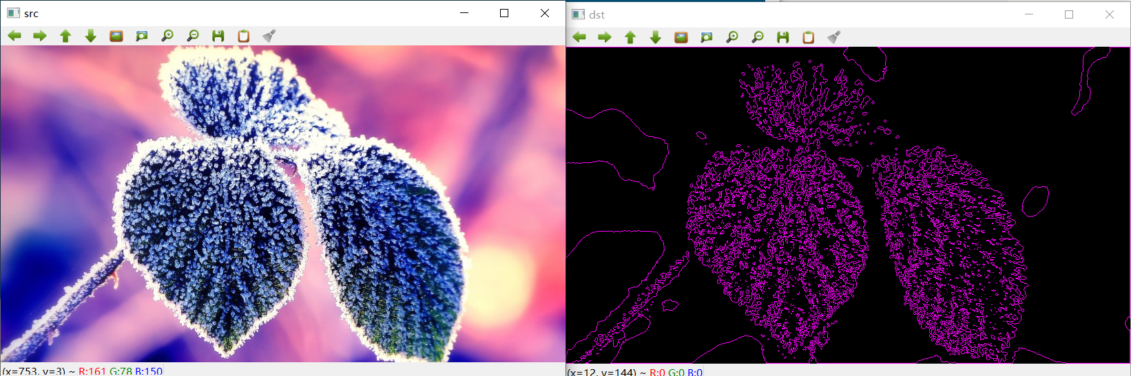Reset zoom to original size in dst window
The width and height of the screenshot is (1131, 376).
[x=681, y=37]
